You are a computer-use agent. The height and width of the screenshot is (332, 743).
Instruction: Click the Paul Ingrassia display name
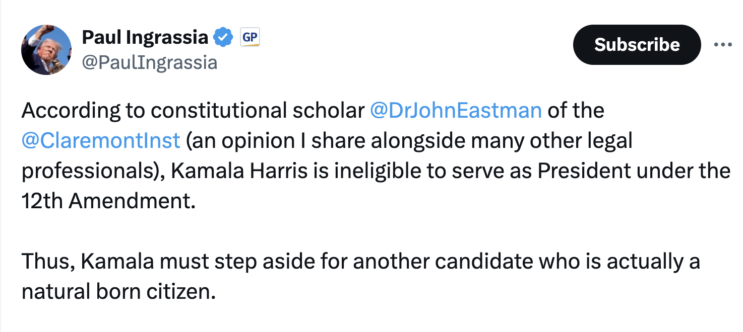pyautogui.click(x=145, y=37)
